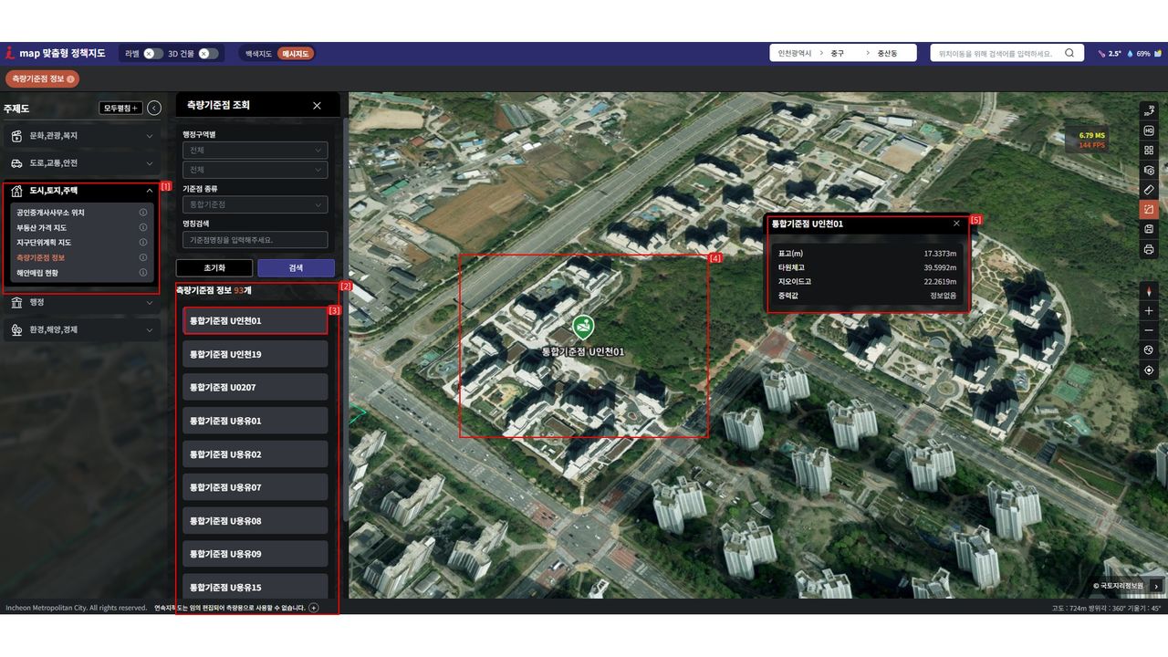Click the save disk icon
The width and height of the screenshot is (1168, 657).
[x=1149, y=229]
